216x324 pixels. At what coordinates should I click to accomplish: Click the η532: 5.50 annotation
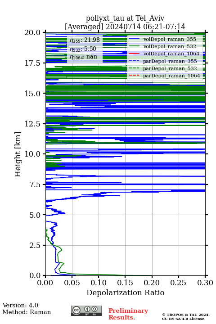(x=83, y=49)
